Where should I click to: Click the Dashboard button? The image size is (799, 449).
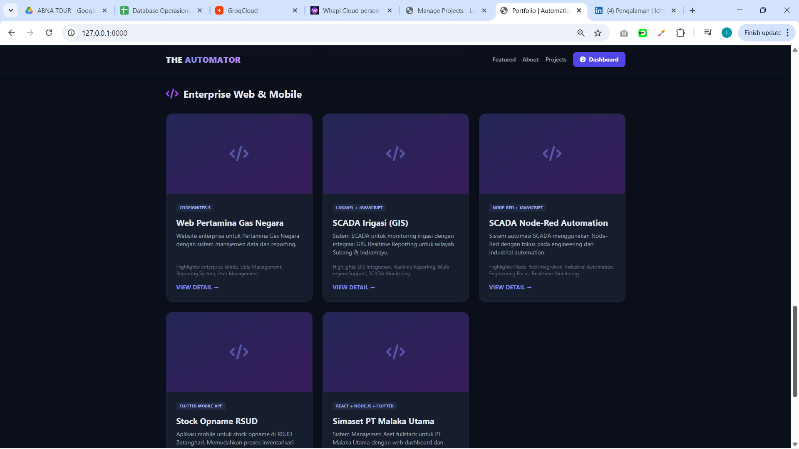[599, 59]
